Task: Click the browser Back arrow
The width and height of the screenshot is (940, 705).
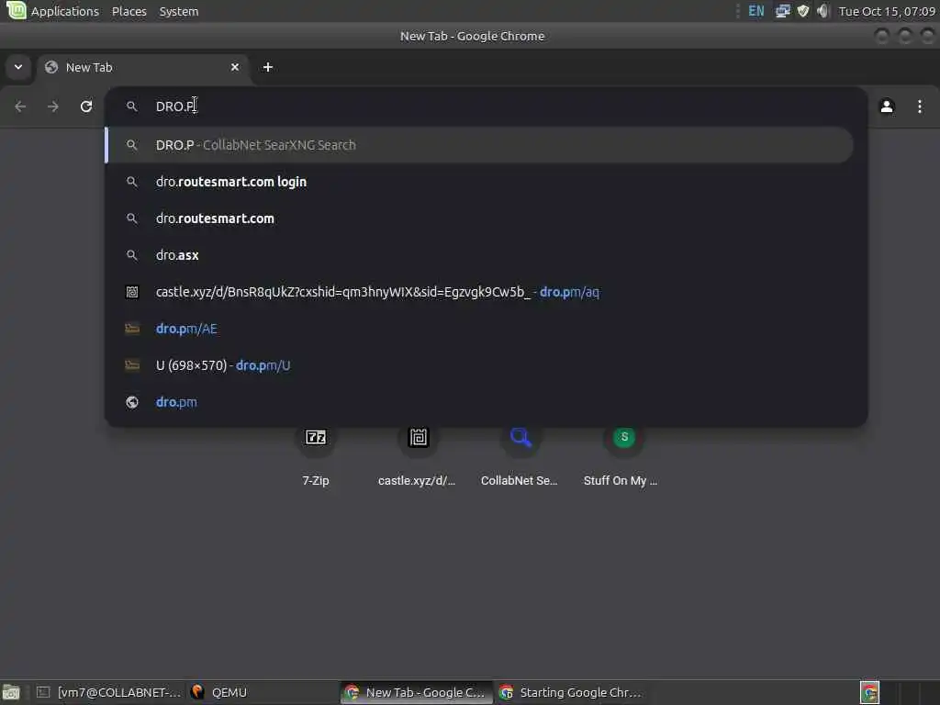Action: click(20, 106)
